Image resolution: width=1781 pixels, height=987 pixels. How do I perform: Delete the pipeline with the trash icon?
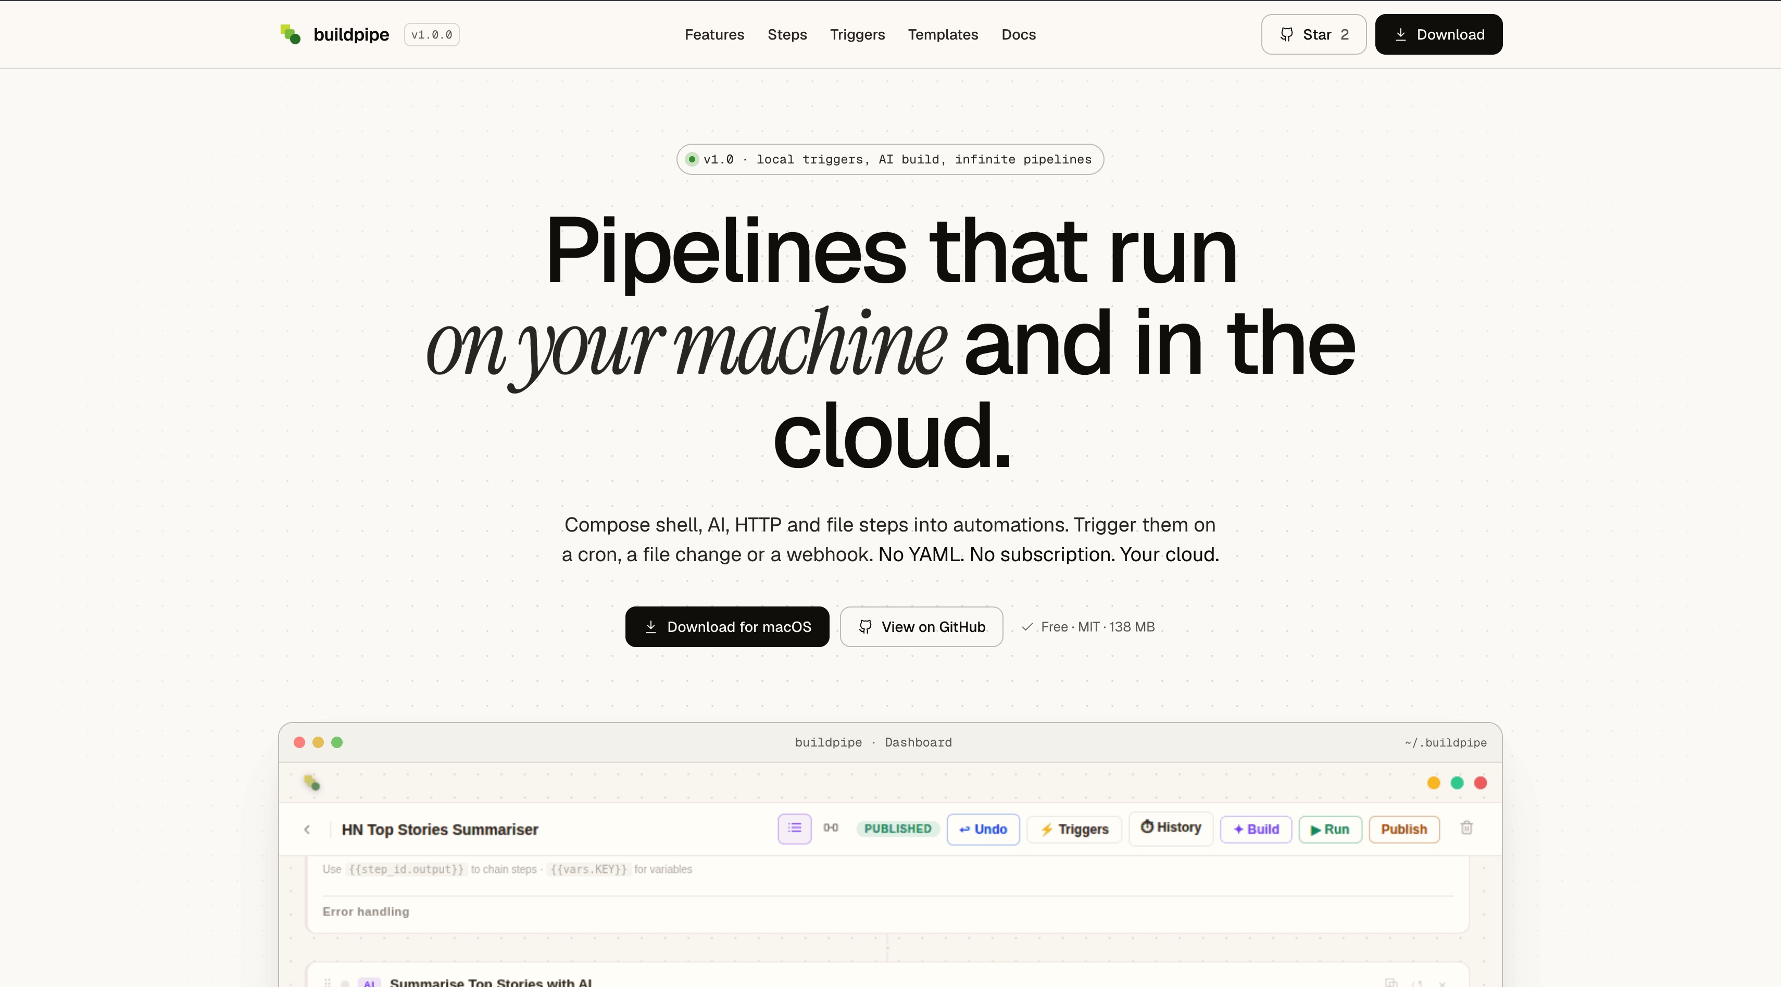(x=1466, y=828)
